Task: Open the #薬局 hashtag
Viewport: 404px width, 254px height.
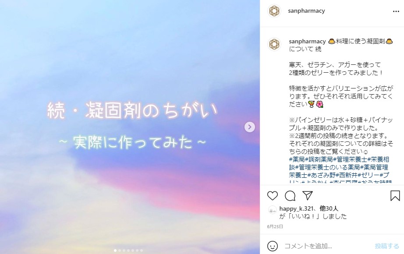Action: [297, 159]
